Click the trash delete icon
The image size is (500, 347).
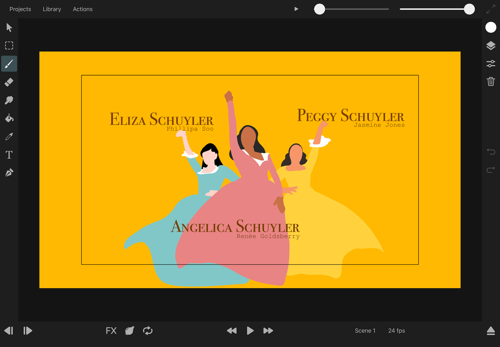tap(491, 82)
